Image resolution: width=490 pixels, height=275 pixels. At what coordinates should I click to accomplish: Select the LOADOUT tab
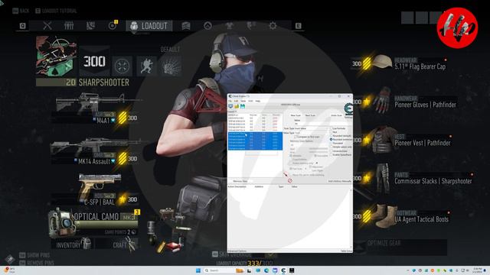pyautogui.click(x=149, y=26)
